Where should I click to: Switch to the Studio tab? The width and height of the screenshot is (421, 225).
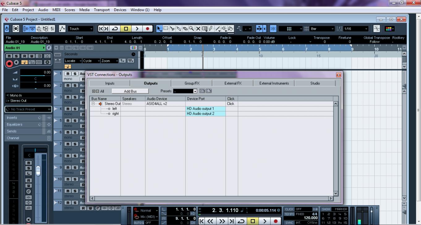click(315, 83)
